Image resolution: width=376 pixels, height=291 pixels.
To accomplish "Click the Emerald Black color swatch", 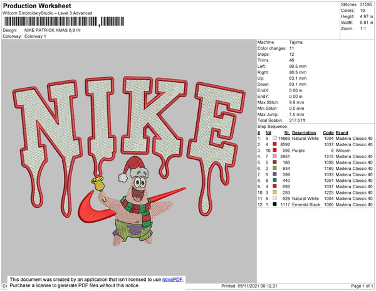I will (x=274, y=204).
